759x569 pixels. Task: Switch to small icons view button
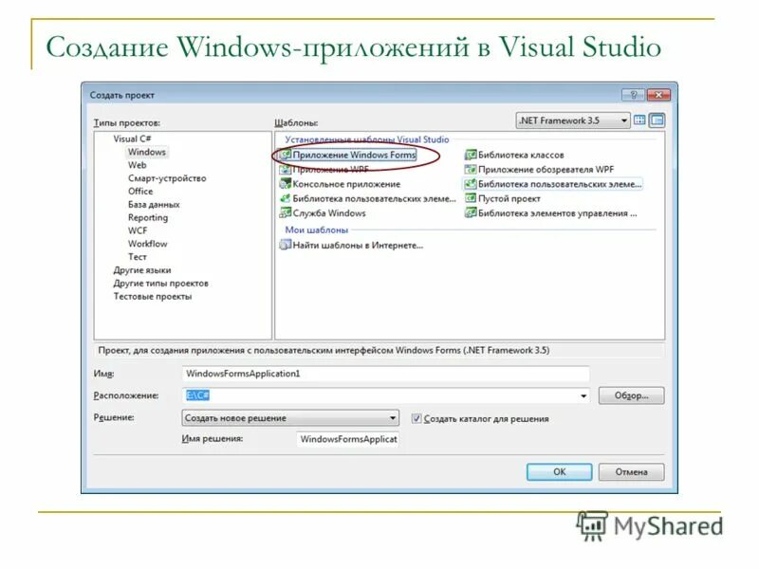coord(657,120)
